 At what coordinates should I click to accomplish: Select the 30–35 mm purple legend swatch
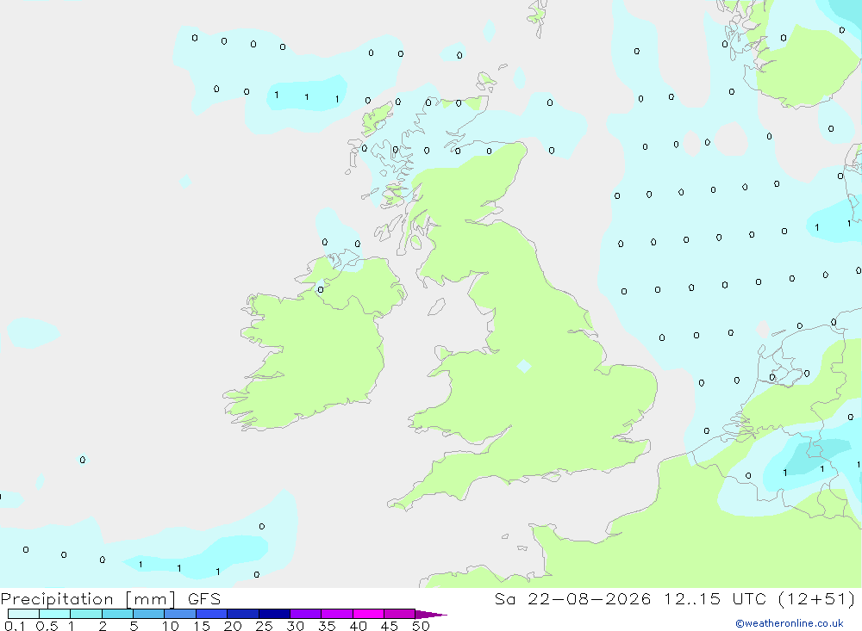point(306,614)
